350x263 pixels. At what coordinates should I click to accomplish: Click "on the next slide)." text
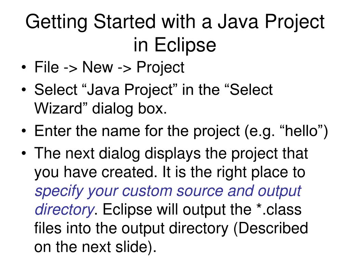[95, 247]
